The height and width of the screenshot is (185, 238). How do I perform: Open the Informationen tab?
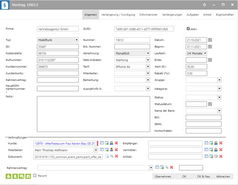click(x=149, y=15)
